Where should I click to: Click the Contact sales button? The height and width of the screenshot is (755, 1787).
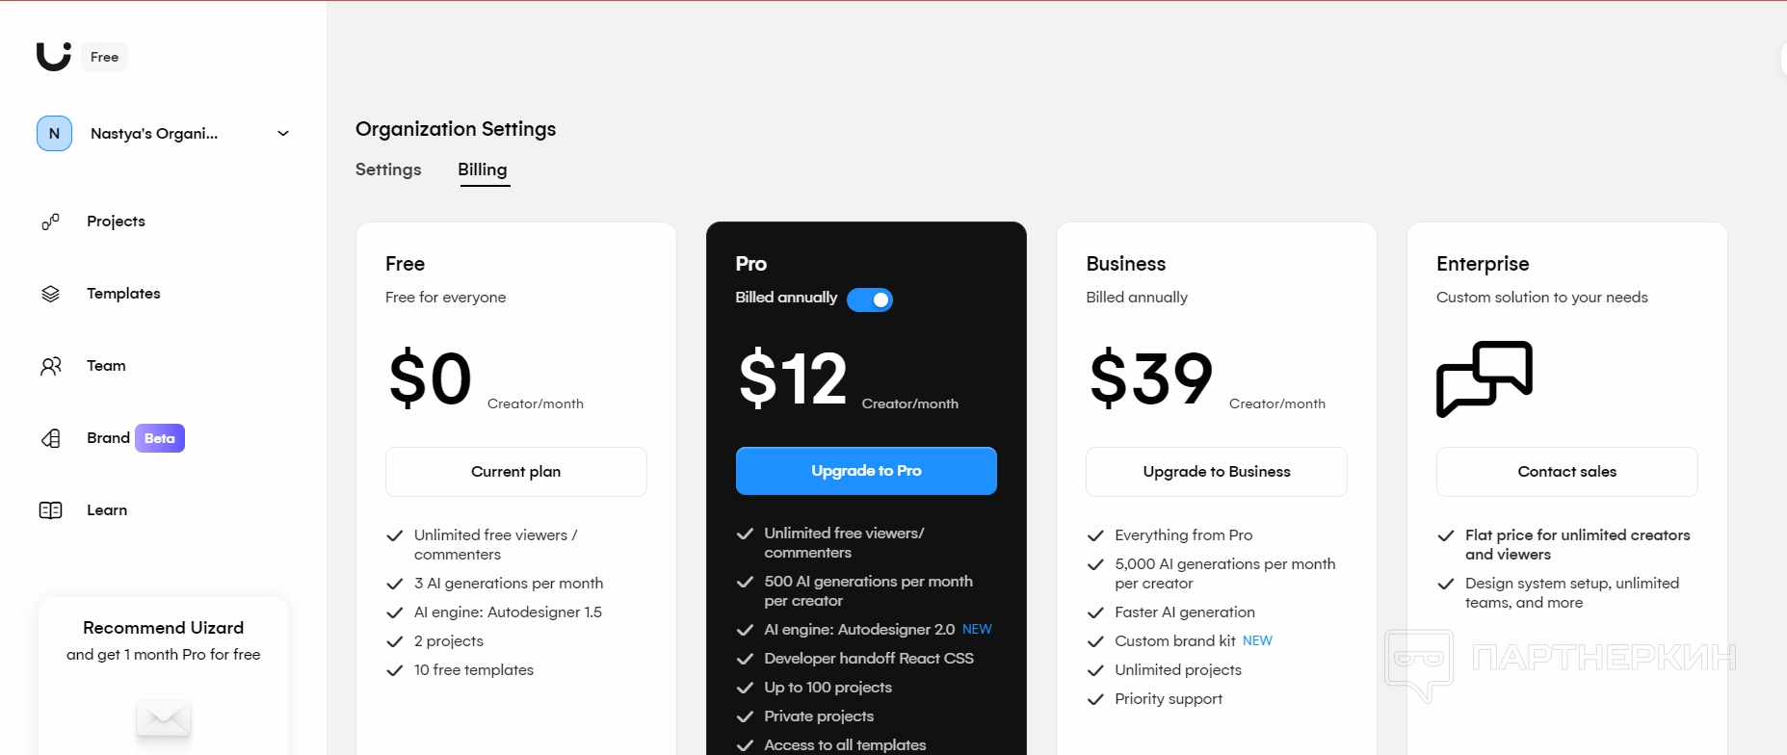(1566, 472)
